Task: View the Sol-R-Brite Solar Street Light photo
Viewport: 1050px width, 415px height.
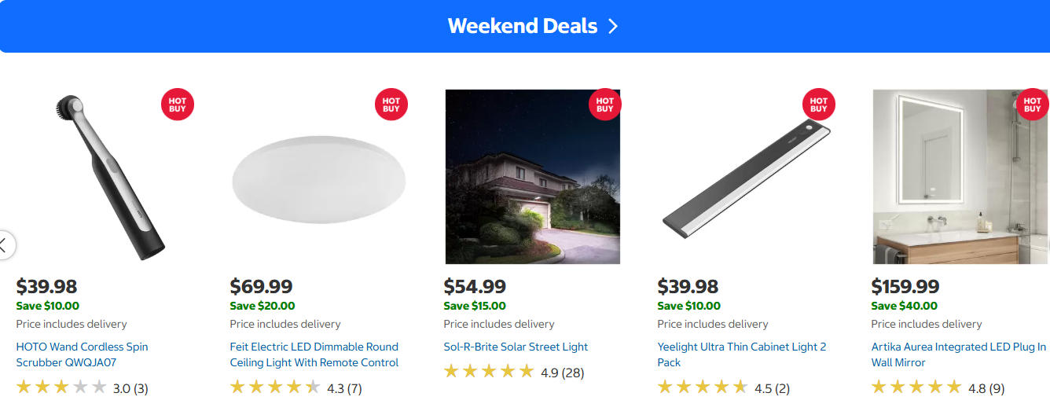Action: (x=532, y=177)
